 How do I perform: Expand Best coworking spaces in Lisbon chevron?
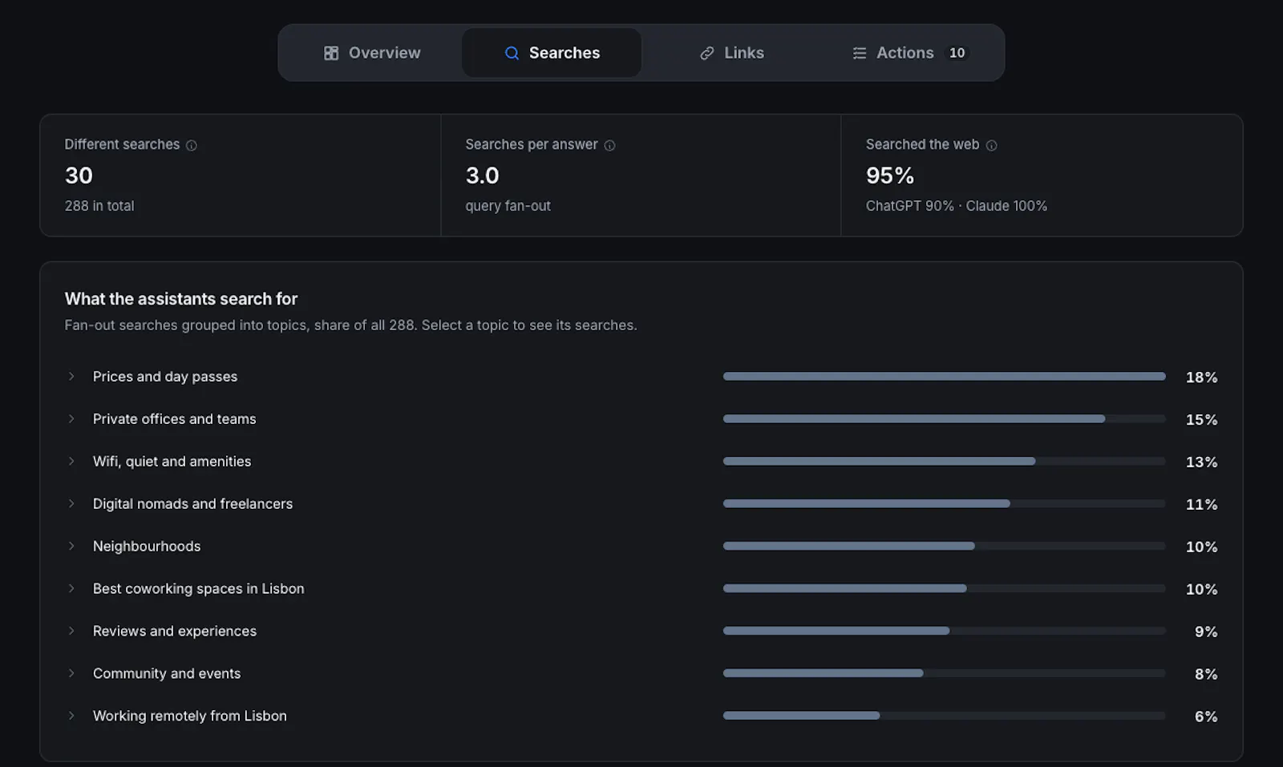pyautogui.click(x=71, y=589)
